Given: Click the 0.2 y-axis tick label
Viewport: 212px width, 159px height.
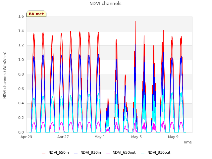Looking at the screenshot, I should click(21, 118).
